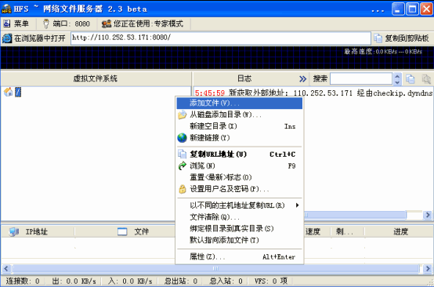Click log panel horizontal scrollbar right arrow

pos(428,215)
